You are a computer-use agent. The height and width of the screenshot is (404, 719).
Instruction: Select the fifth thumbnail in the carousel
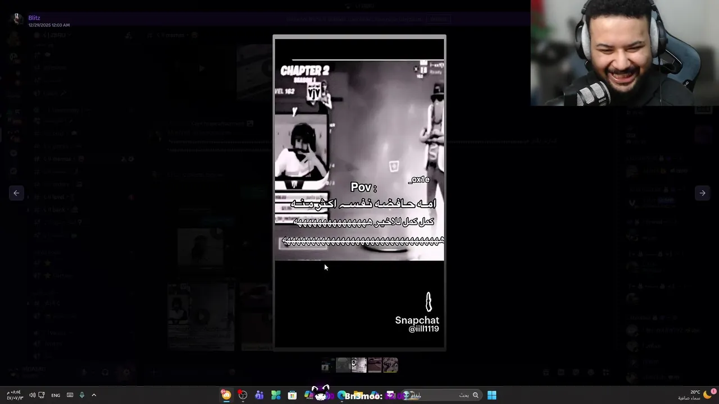click(390, 365)
